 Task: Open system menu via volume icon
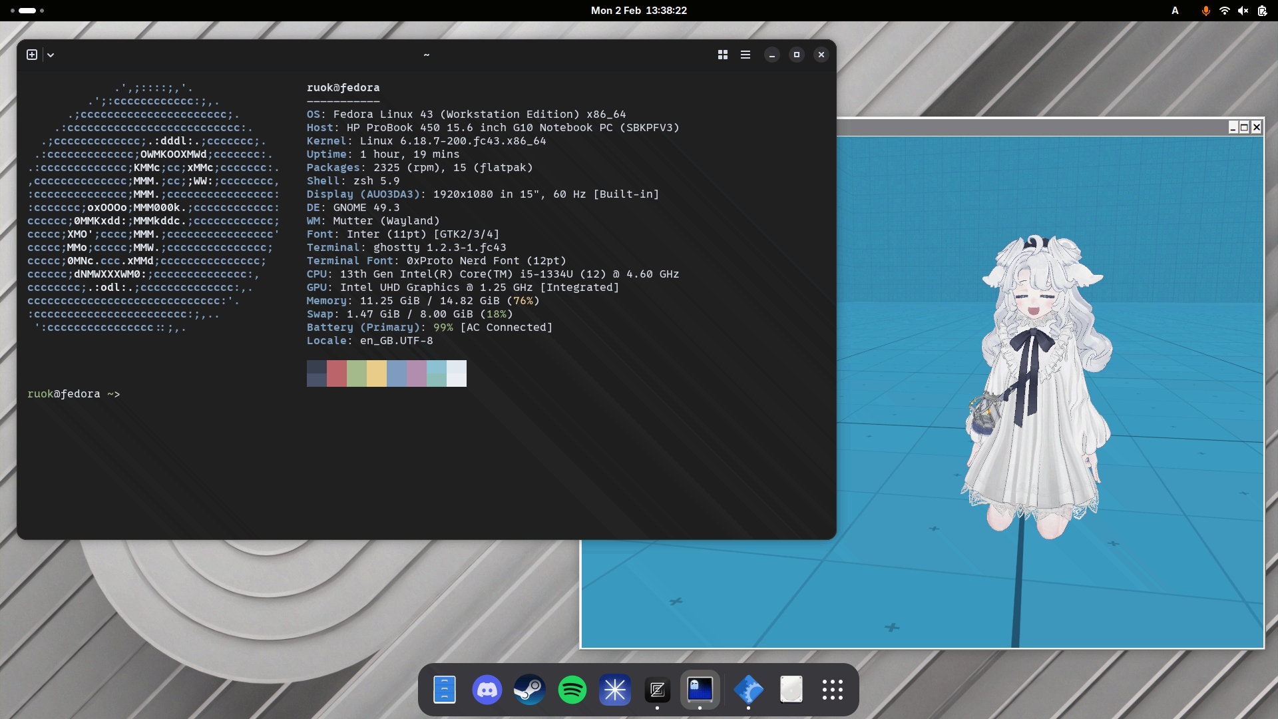point(1243,11)
